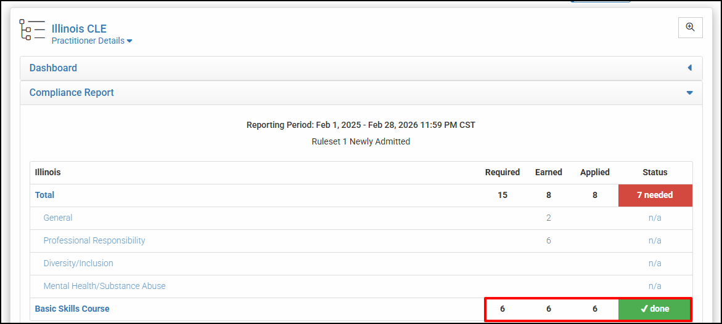Click n/a status in Mental Health/Substance Abuse row
This screenshot has height=324, width=722.
click(655, 286)
